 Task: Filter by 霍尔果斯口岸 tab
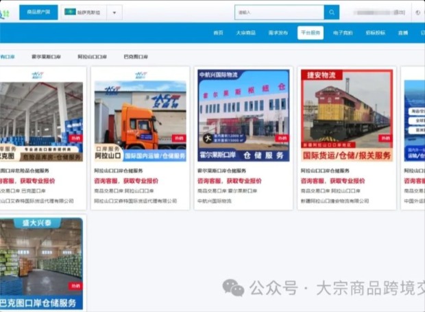click(x=46, y=57)
